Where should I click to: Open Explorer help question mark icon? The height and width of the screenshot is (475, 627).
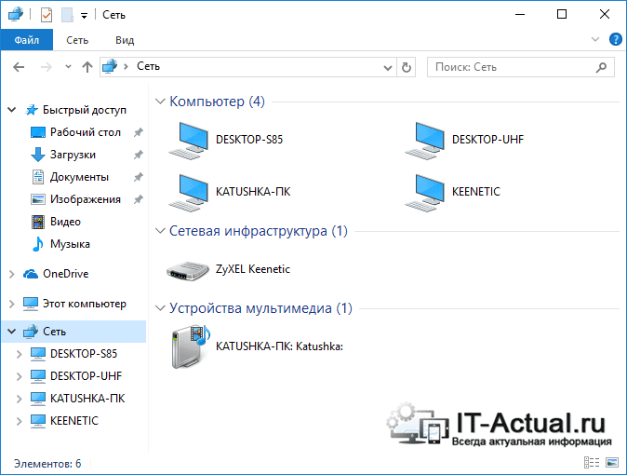click(616, 39)
